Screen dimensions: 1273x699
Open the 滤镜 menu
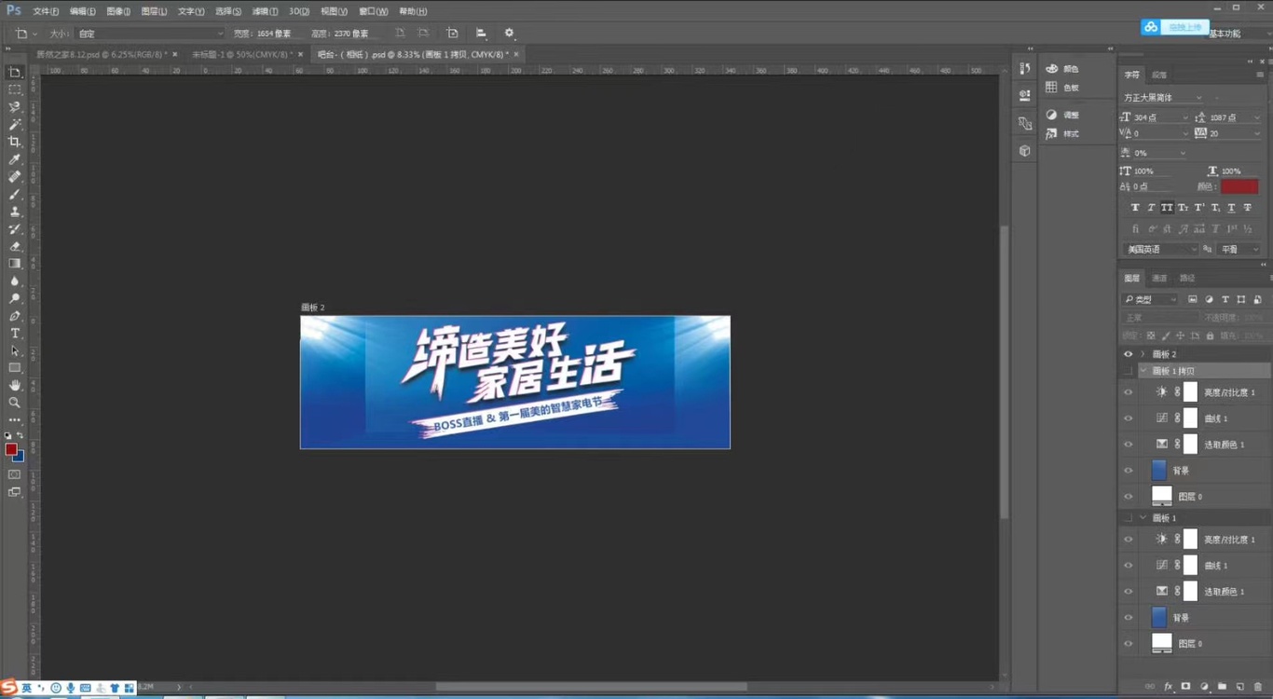click(265, 11)
